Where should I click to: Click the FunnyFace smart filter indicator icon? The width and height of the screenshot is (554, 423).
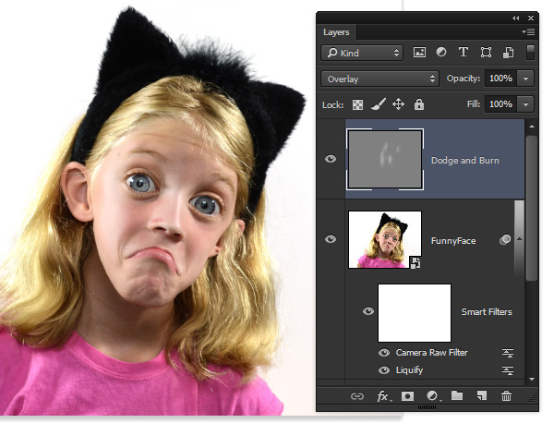[505, 240]
